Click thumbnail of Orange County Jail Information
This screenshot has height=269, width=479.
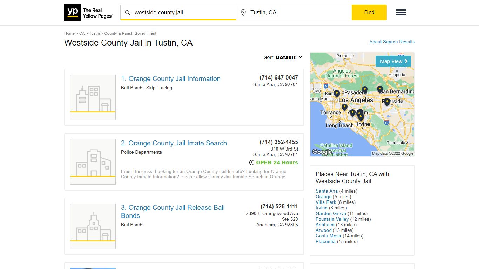click(x=93, y=97)
